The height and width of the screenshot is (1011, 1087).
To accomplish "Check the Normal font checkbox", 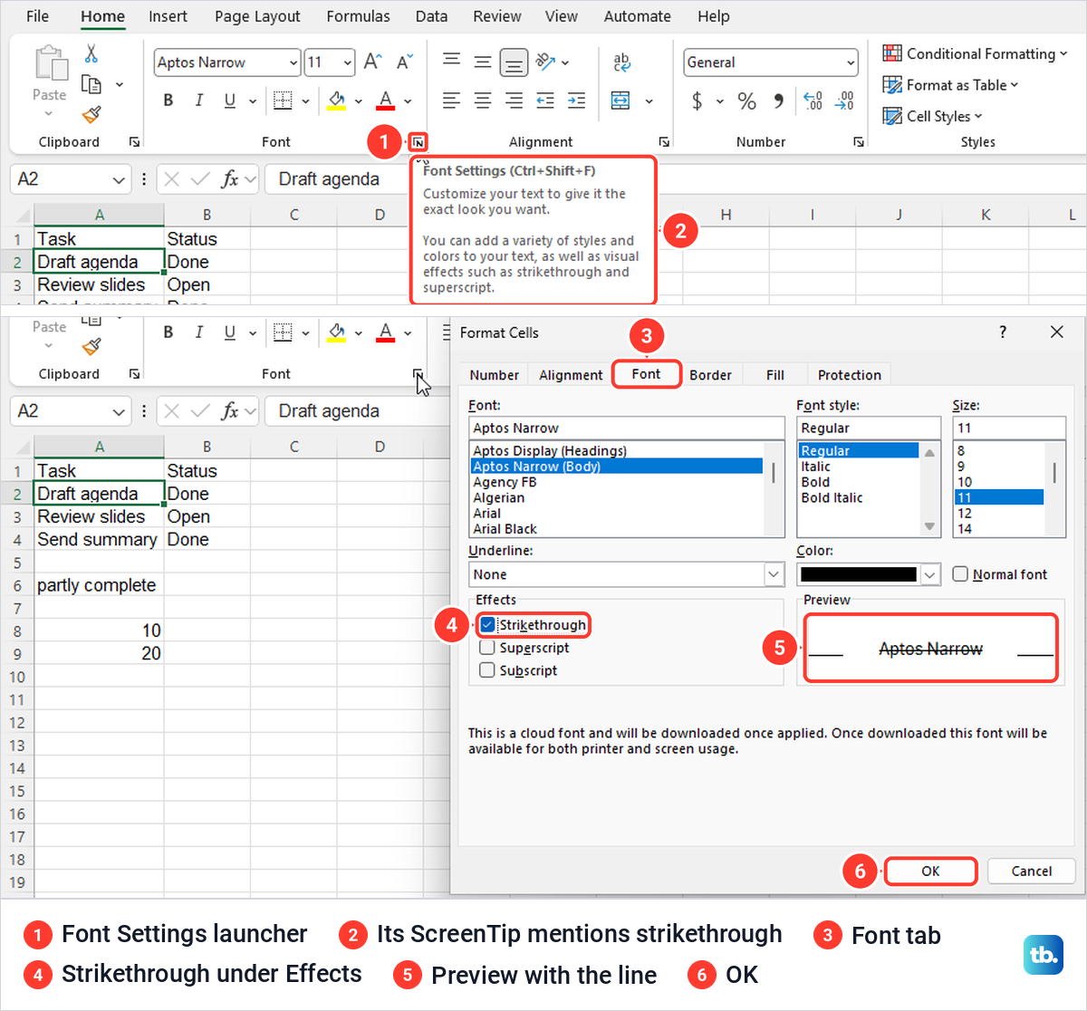I will pos(960,574).
